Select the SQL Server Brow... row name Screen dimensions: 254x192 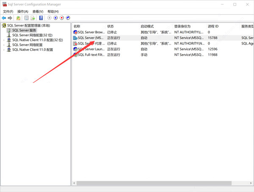click(91, 32)
